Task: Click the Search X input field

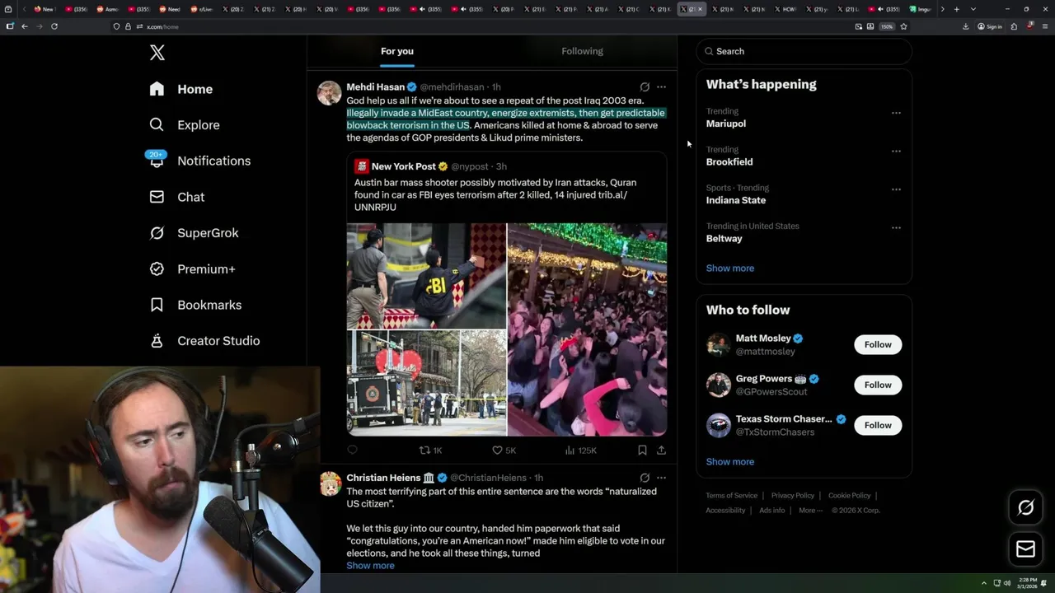Action: (x=804, y=51)
